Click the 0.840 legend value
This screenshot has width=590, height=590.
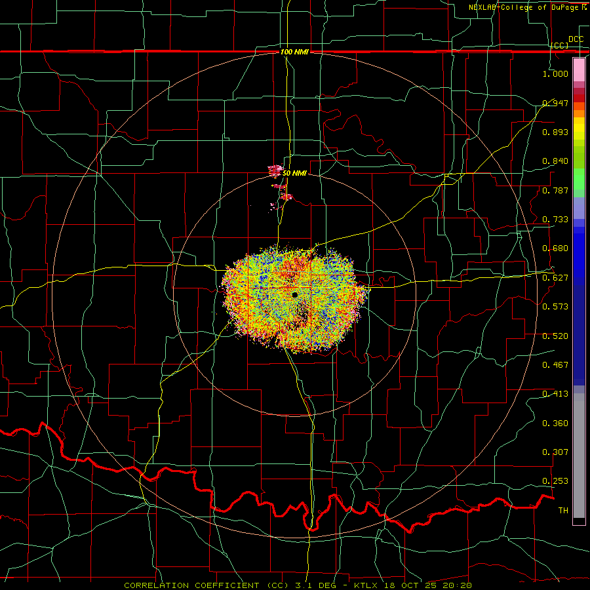[x=555, y=161]
